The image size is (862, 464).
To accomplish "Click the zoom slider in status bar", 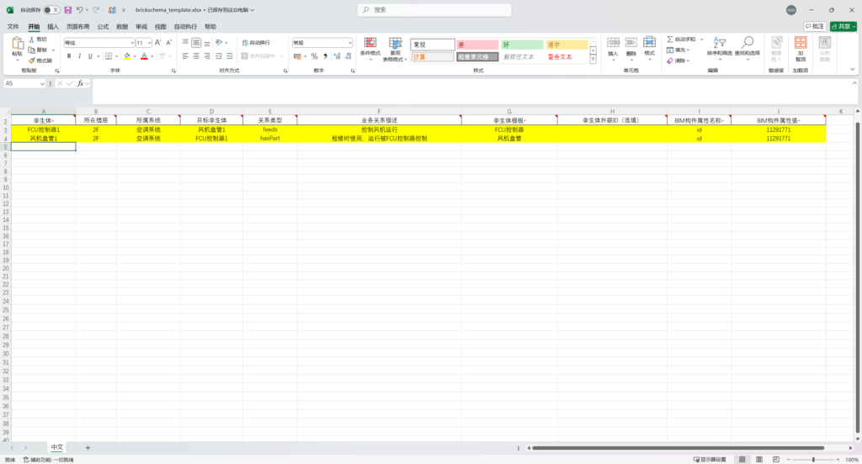I will (813, 460).
